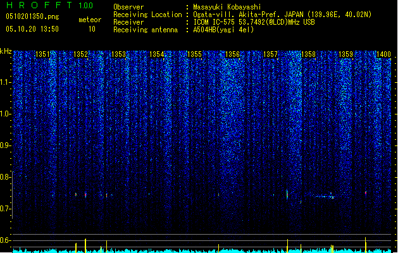Click the 0.9 kHz axis label

coord(6,145)
